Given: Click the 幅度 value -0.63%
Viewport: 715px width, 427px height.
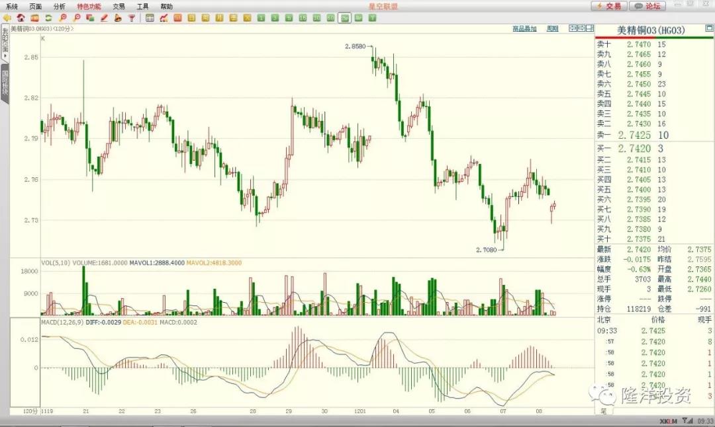Looking at the screenshot, I should (x=638, y=270).
